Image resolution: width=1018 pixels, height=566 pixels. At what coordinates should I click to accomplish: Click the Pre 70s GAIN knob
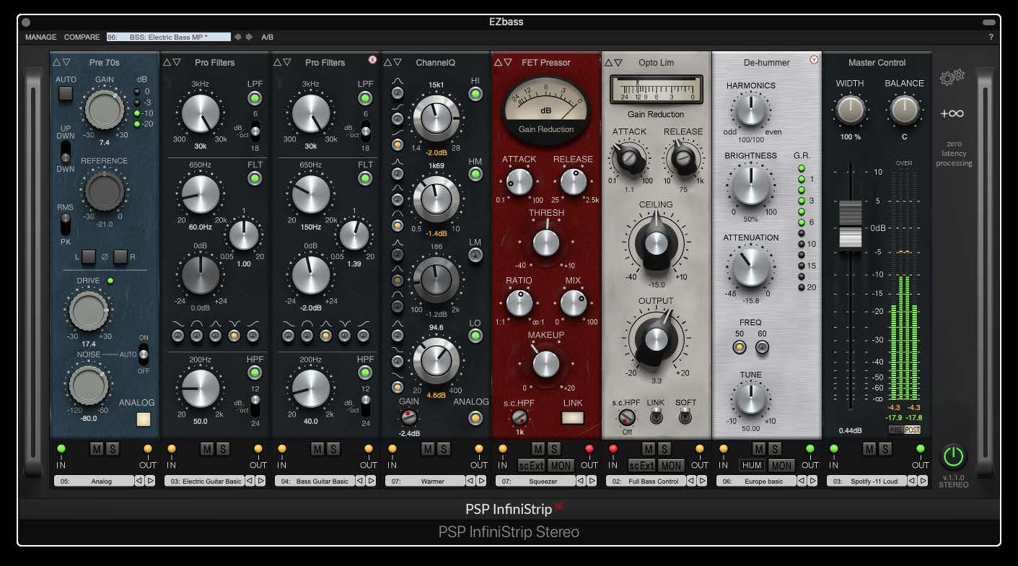pyautogui.click(x=105, y=110)
